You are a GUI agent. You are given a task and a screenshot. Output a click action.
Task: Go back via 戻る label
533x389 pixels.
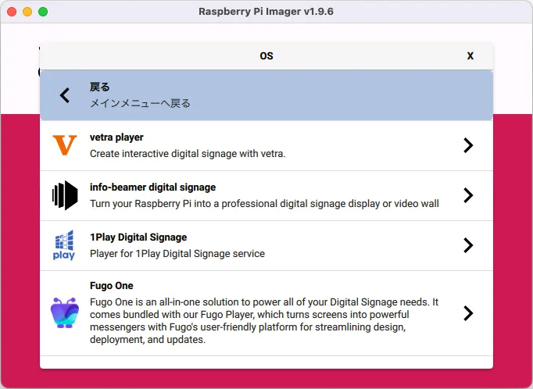tap(99, 87)
